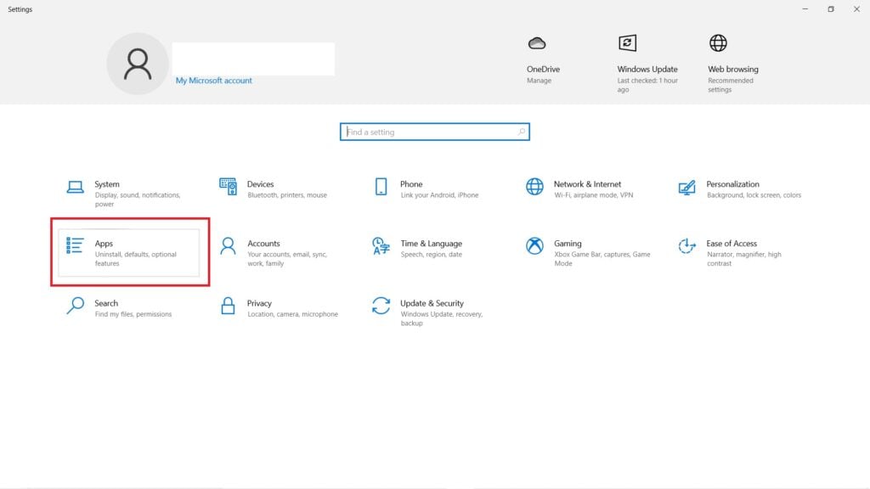
Task: Open My Microsoft account link
Action: (x=213, y=81)
